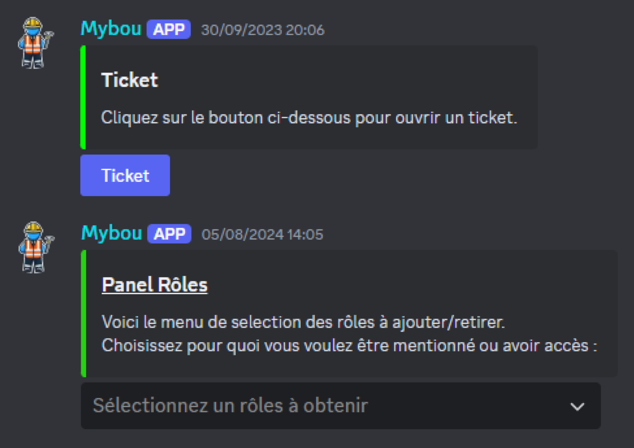634x448 pixels.
Task: Open Mybou's profile from the 30/09/2023 message username
Action: tap(111, 29)
